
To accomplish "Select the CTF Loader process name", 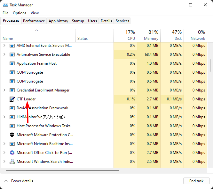I will (26, 99).
